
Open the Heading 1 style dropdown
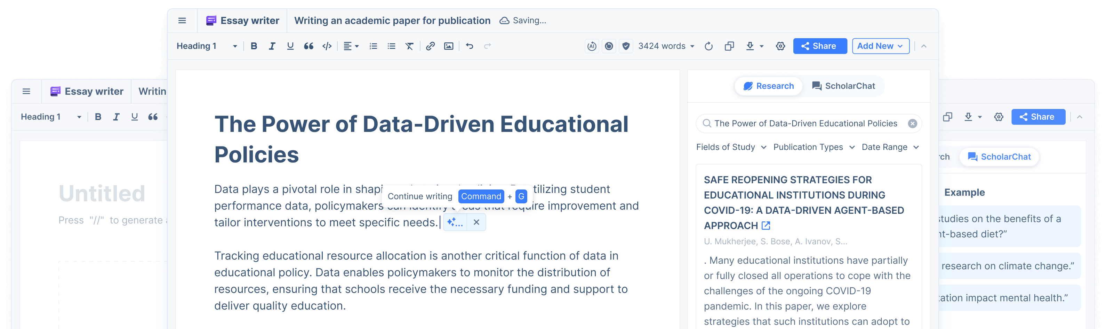click(x=207, y=46)
